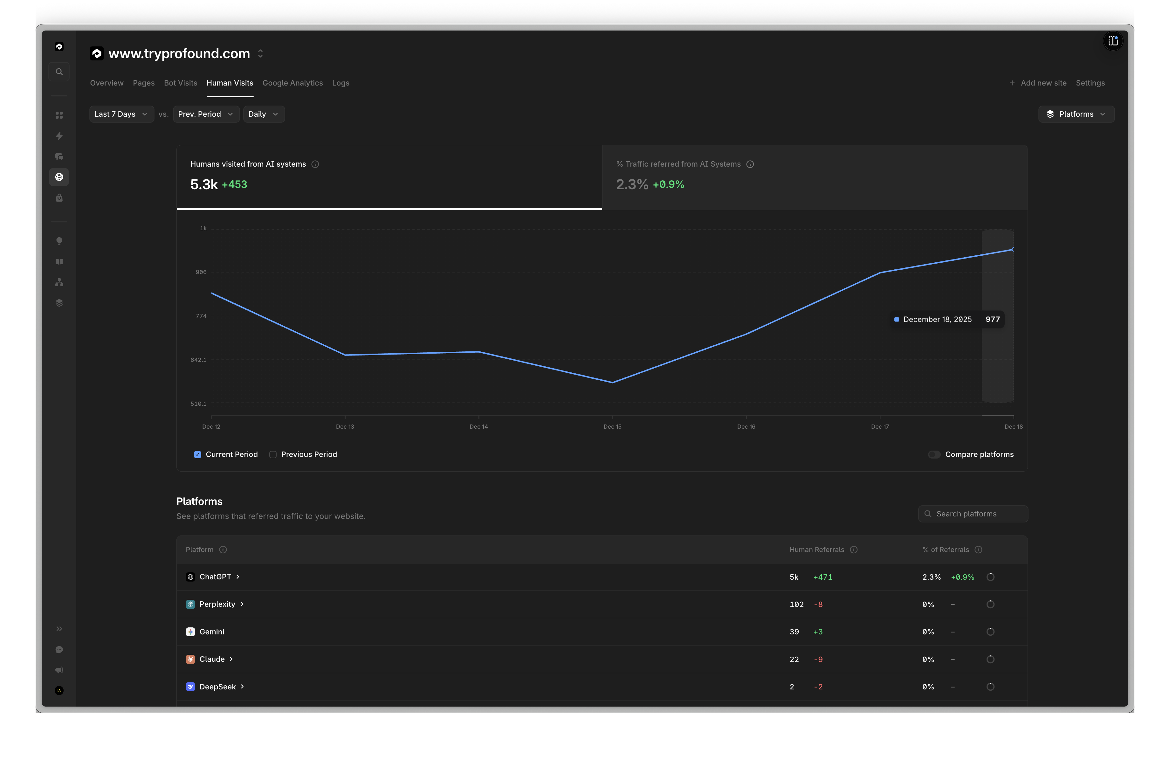Open the Daily granularity dropdown
This screenshot has height=760, width=1170.
pos(264,114)
